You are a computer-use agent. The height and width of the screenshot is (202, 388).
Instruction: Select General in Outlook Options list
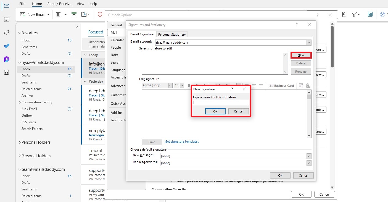[x=116, y=25]
